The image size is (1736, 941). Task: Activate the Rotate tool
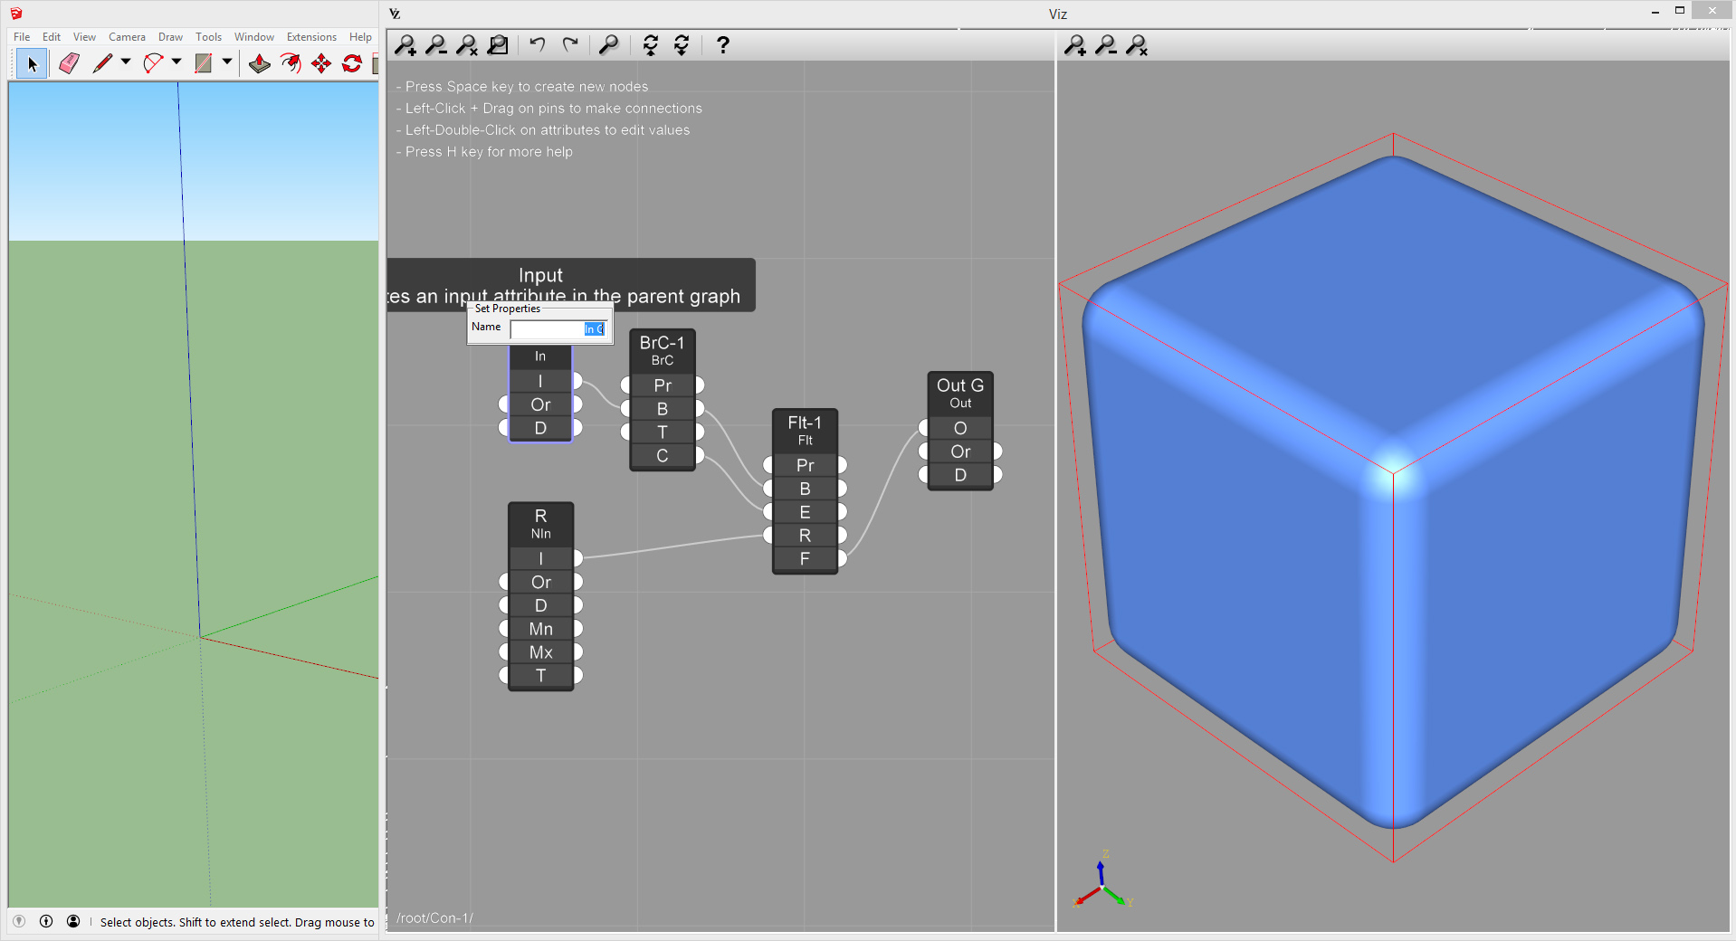pyautogui.click(x=352, y=63)
